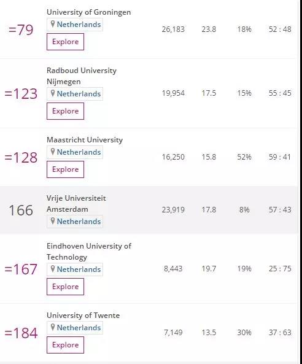The image size is (302, 364).
Task: Select the rank 166 row
Action: coord(149,210)
